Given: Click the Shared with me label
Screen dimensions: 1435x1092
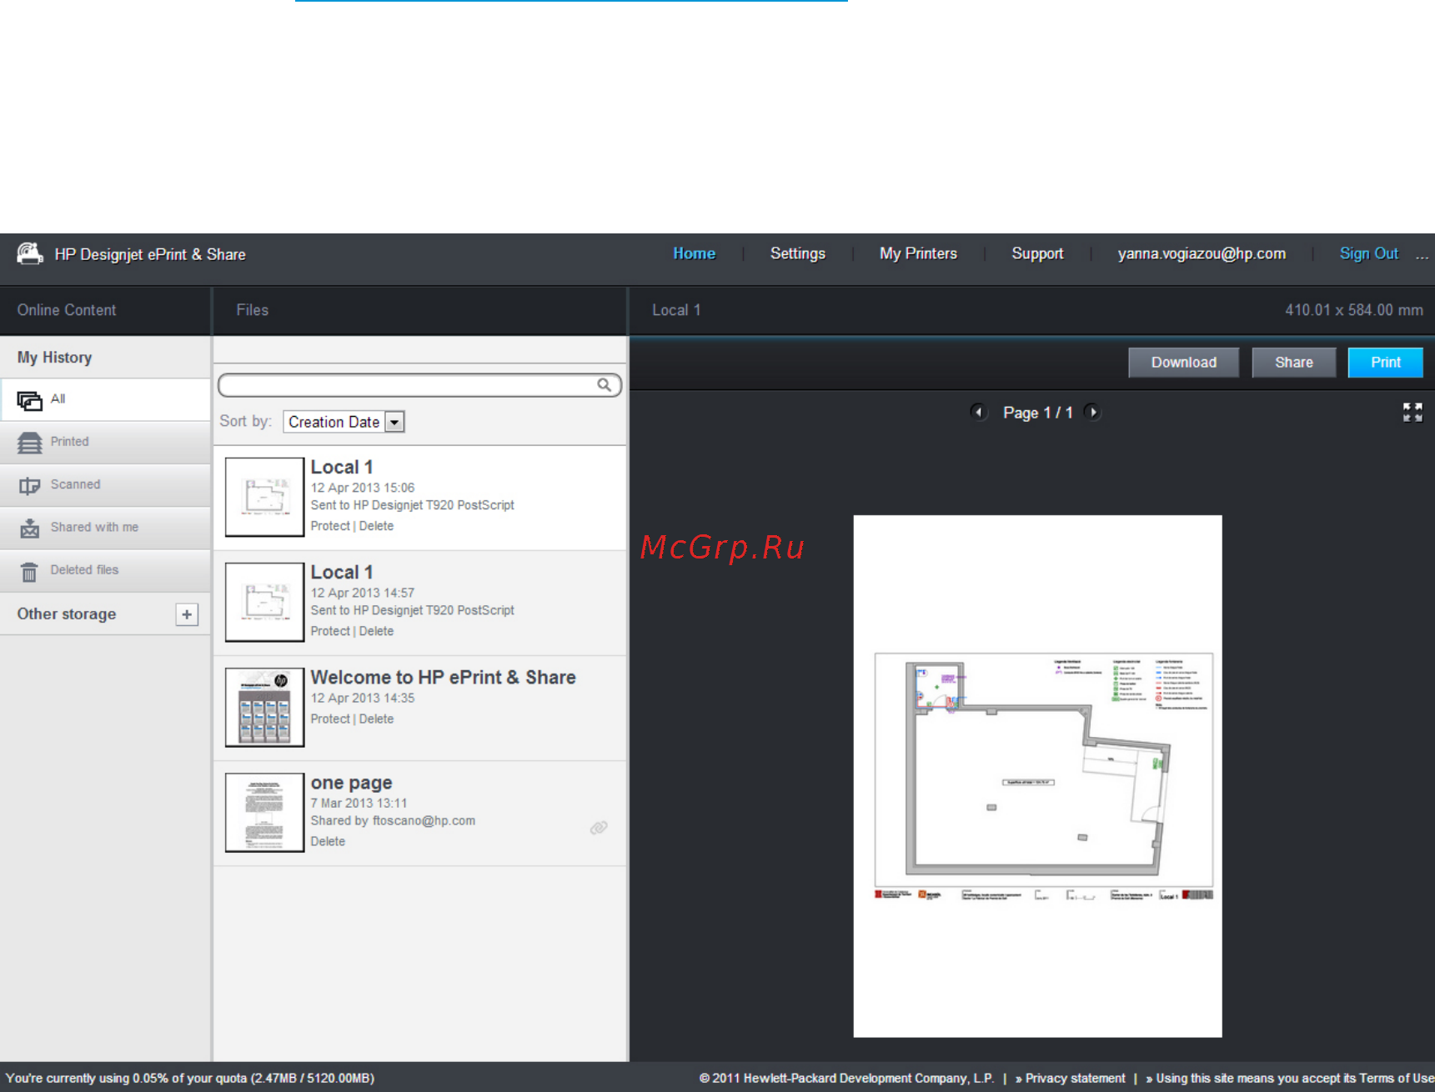Looking at the screenshot, I should pyautogui.click(x=94, y=527).
